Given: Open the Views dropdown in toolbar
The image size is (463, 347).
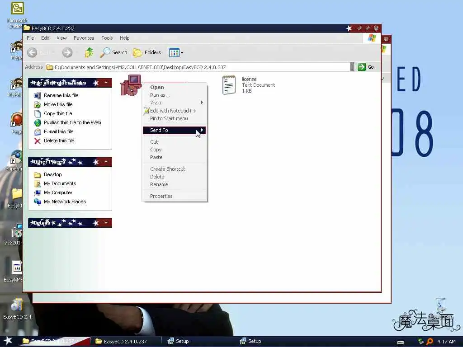Looking at the screenshot, I should pos(176,52).
